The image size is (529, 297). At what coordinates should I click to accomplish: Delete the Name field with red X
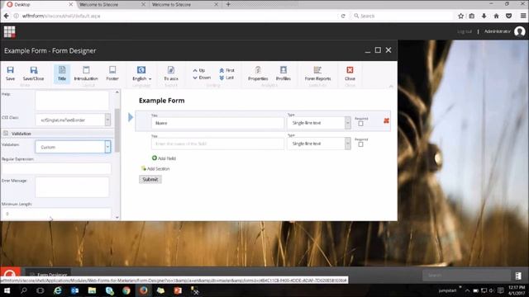click(x=386, y=120)
